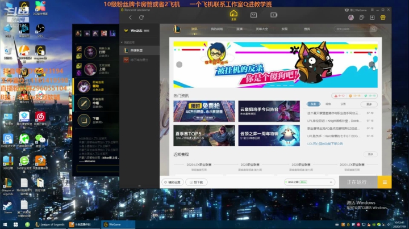Click the first banned champion icon in lobby

tap(78, 33)
